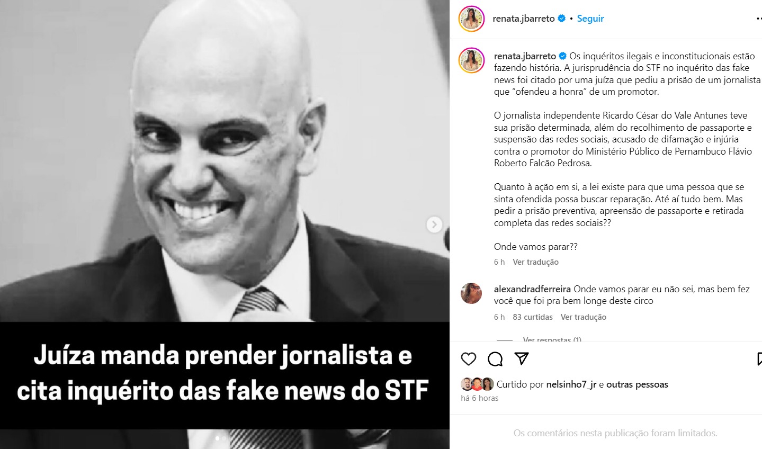
Task: Open comments with the speech bubble icon
Action: [495, 359]
